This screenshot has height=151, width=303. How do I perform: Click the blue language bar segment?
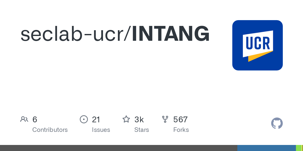tap(267, 148)
